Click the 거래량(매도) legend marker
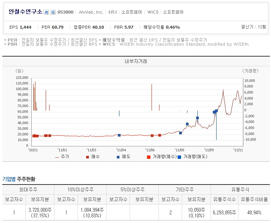Image resolution: width=271 pixels, height=223 pixels. tap(180, 157)
